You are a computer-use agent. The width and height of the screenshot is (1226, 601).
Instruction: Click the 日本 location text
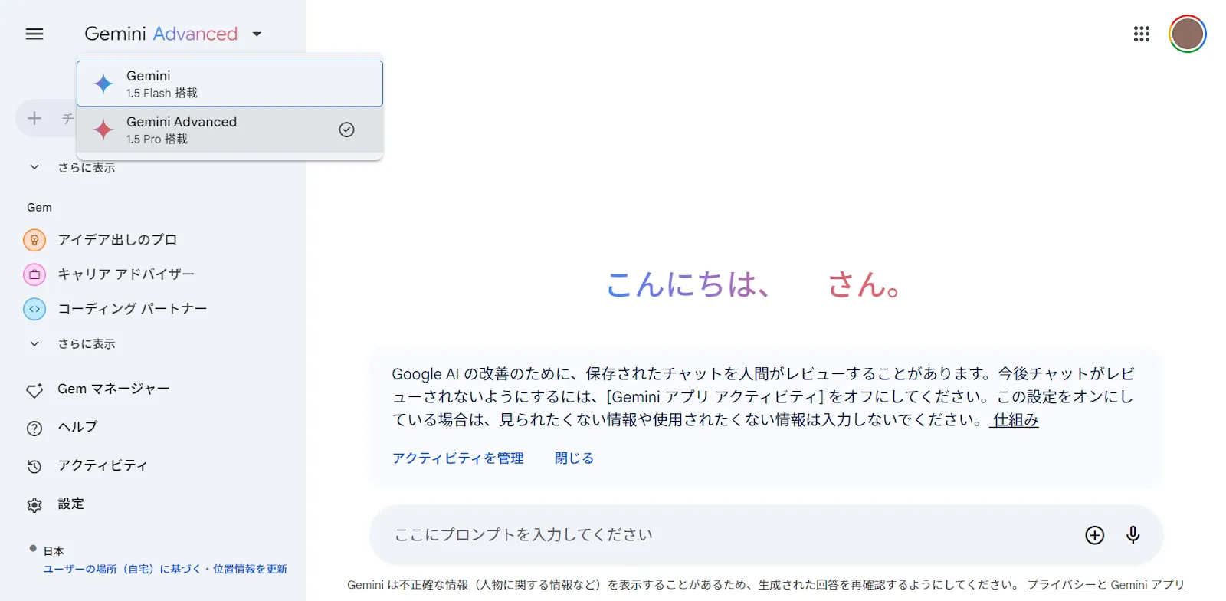[x=54, y=551]
